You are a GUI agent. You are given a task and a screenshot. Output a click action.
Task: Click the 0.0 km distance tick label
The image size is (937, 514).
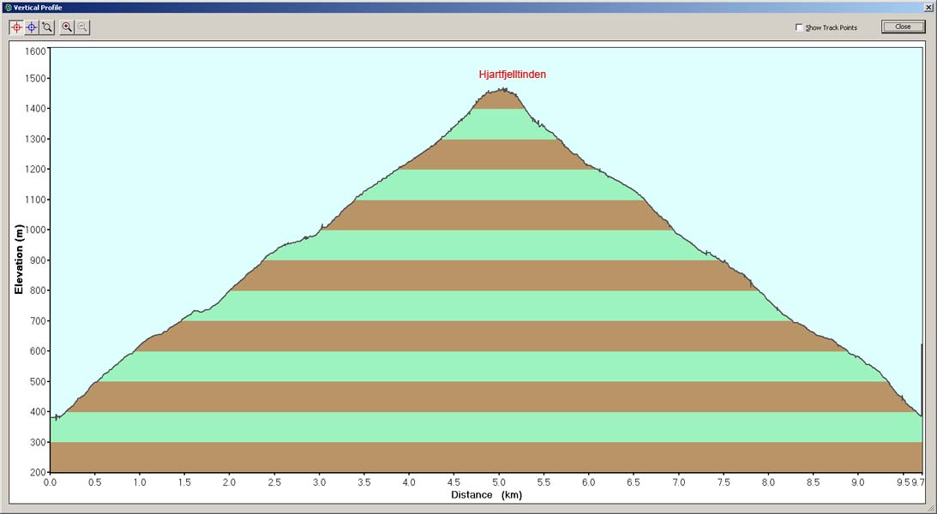coord(50,482)
